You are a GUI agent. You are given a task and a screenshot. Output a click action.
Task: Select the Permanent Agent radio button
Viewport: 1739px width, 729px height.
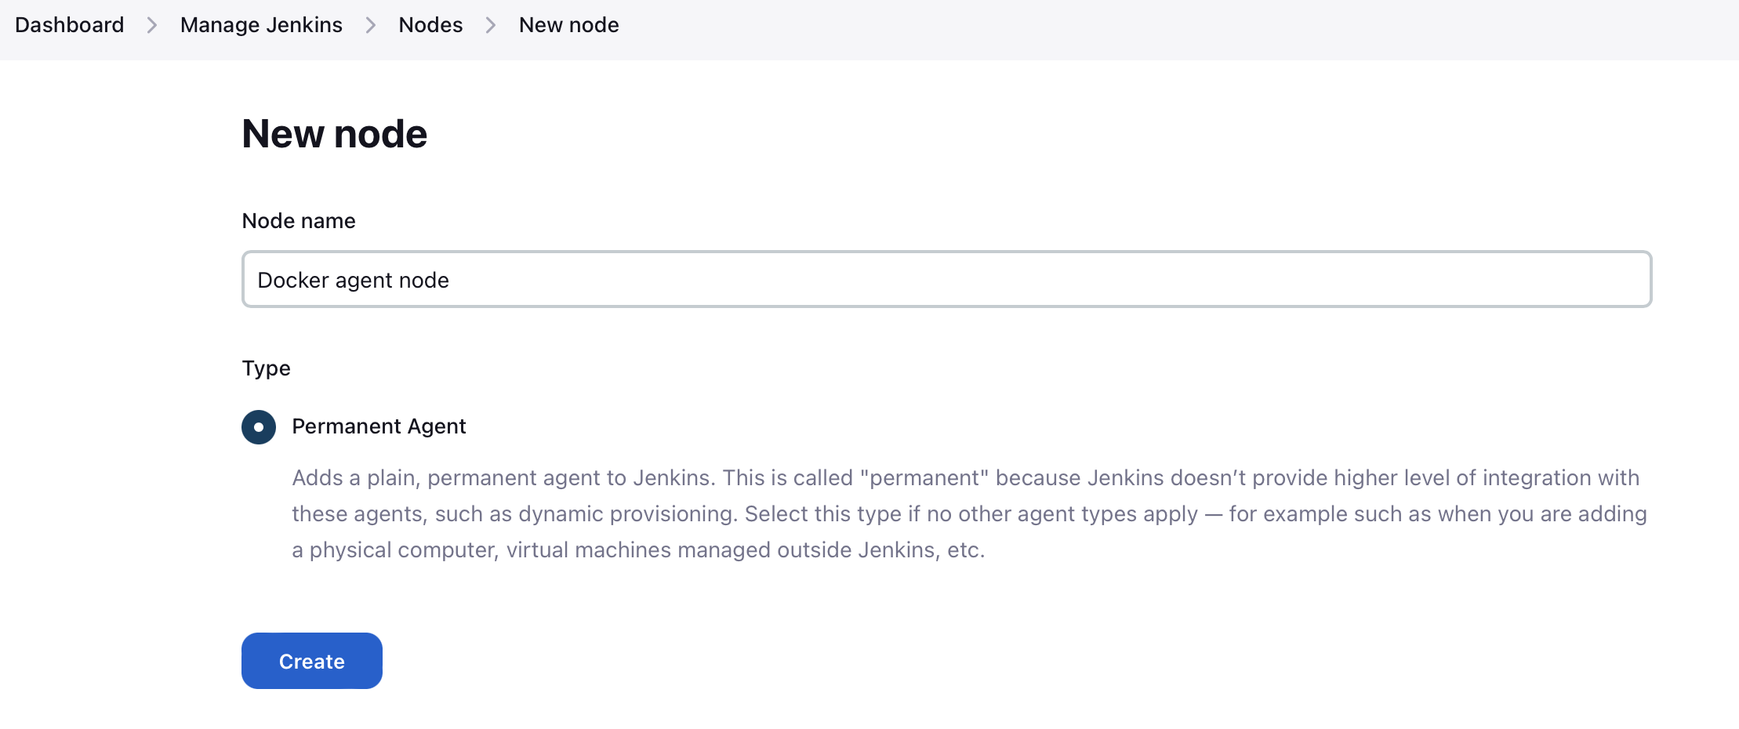point(258,426)
